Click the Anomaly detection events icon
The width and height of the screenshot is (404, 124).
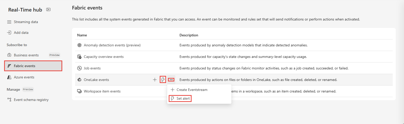(79, 45)
